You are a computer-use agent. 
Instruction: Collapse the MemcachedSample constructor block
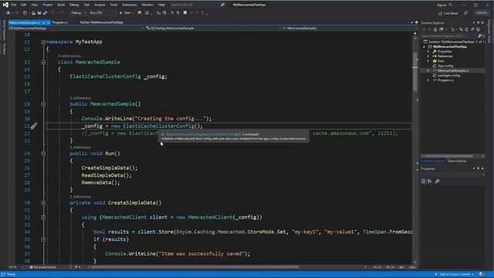coord(43,104)
